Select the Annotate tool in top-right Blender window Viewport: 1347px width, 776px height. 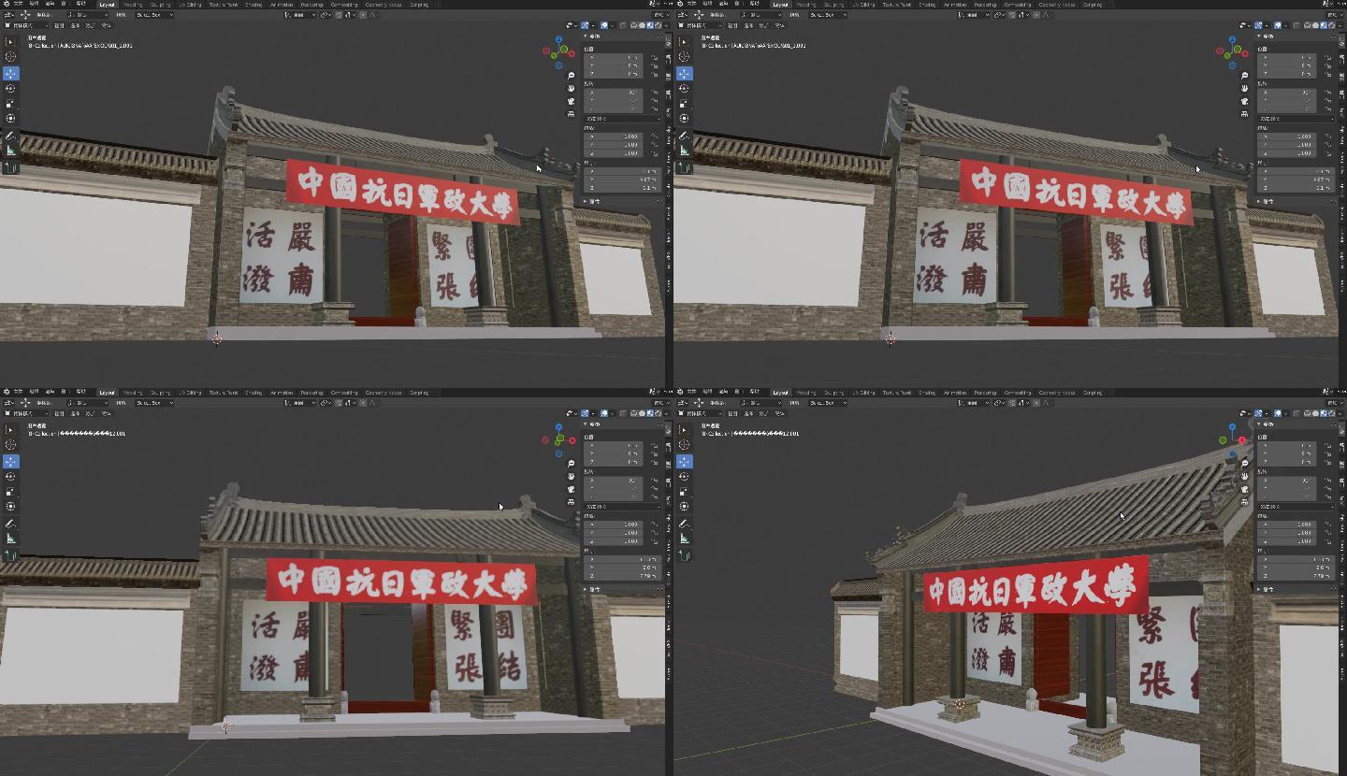pos(684,136)
